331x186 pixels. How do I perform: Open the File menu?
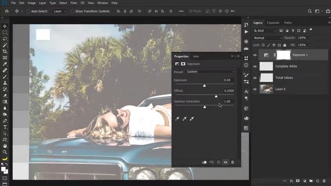[13, 3]
